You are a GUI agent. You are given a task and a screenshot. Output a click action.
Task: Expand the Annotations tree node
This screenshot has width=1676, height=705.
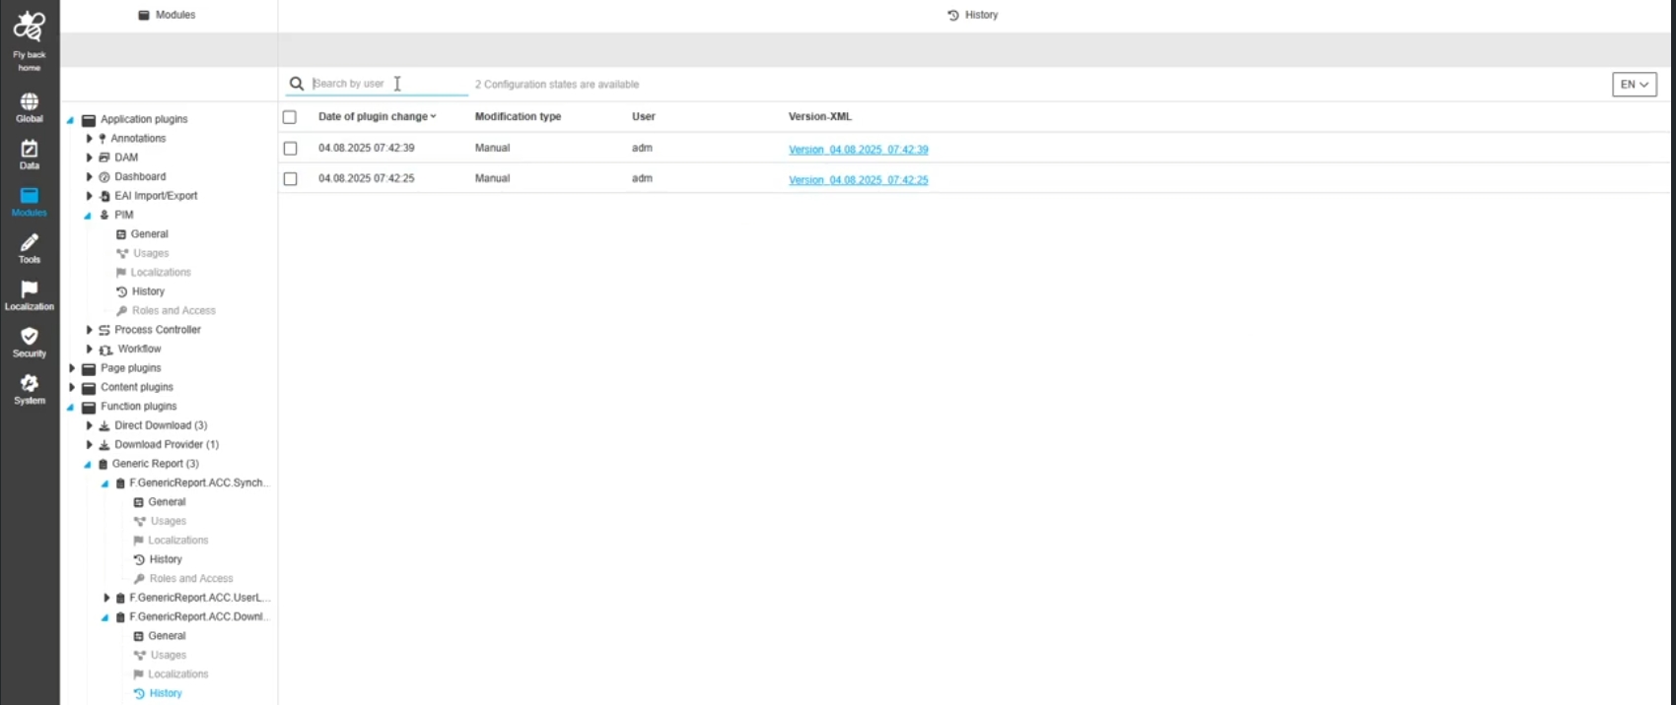tap(89, 139)
